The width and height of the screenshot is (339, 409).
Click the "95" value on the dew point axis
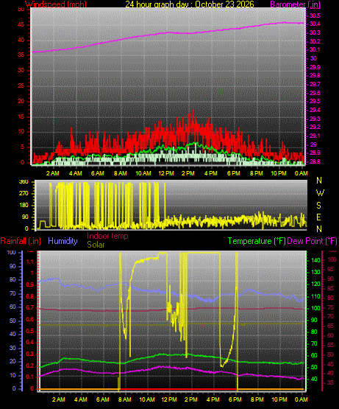(x=330, y=269)
